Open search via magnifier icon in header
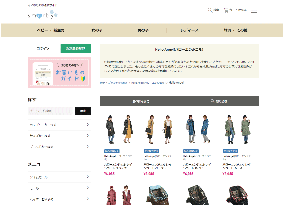The width and height of the screenshot is (283, 205). click(x=210, y=10)
